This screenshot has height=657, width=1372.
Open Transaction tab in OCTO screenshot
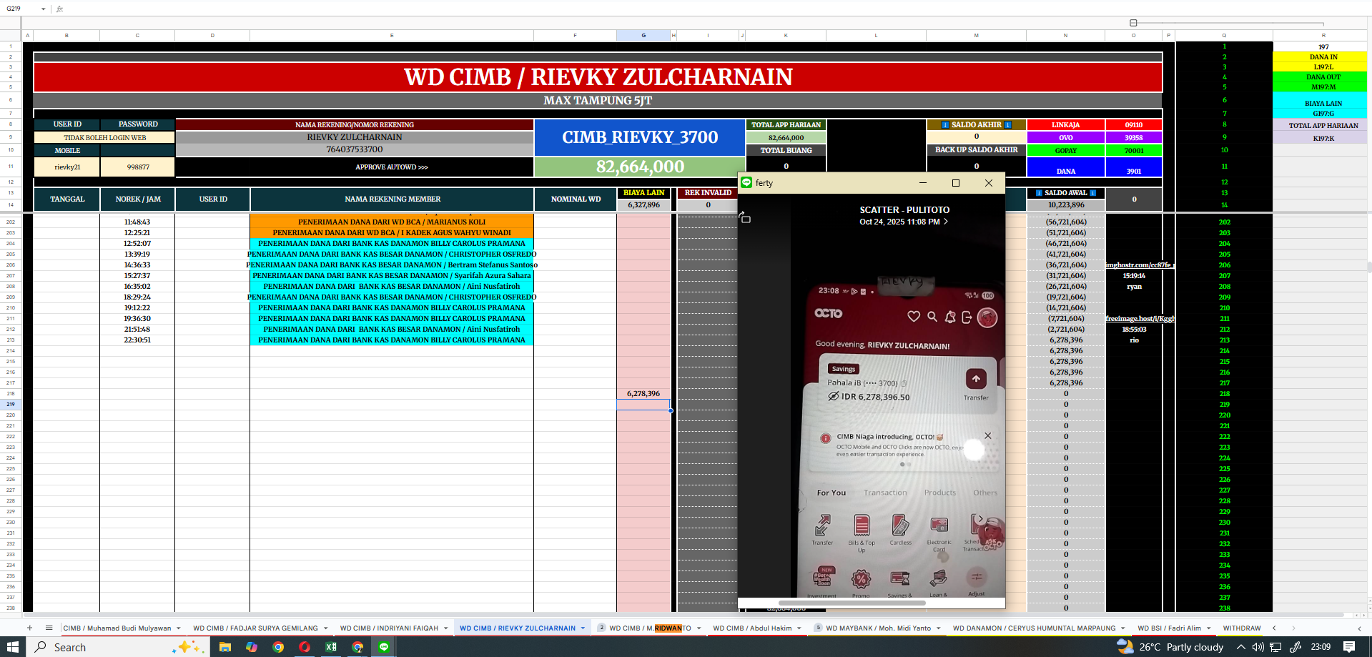coord(884,493)
